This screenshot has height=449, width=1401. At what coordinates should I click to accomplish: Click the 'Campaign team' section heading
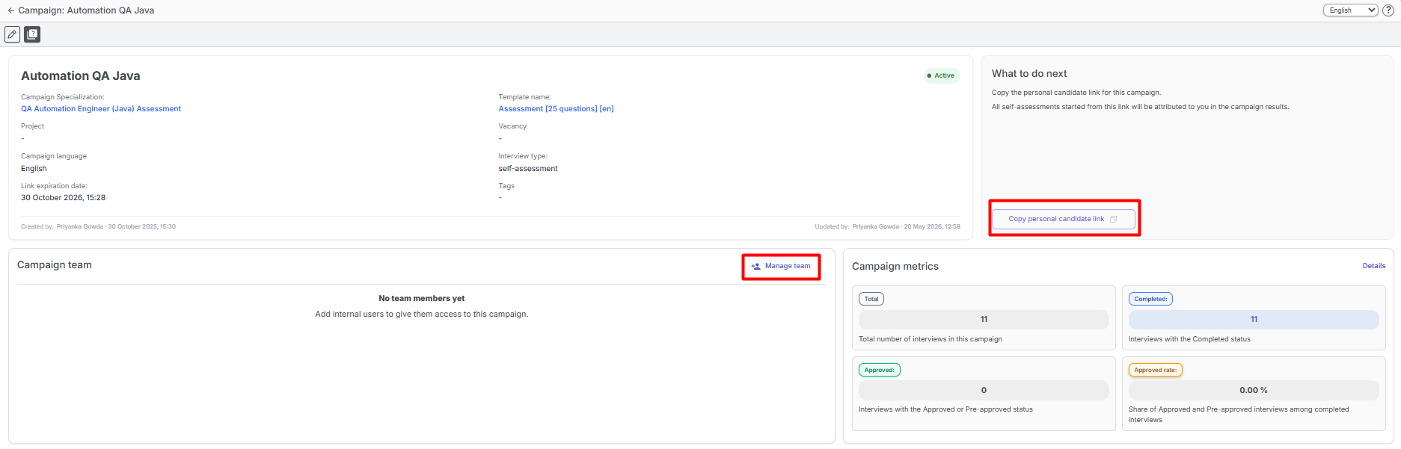pyautogui.click(x=55, y=265)
